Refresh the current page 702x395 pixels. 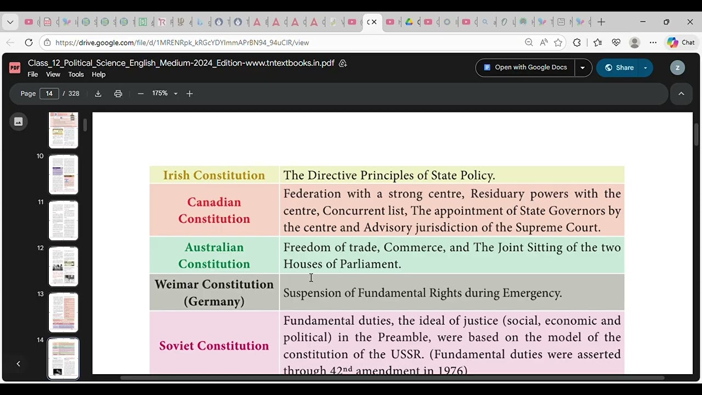[x=29, y=42]
